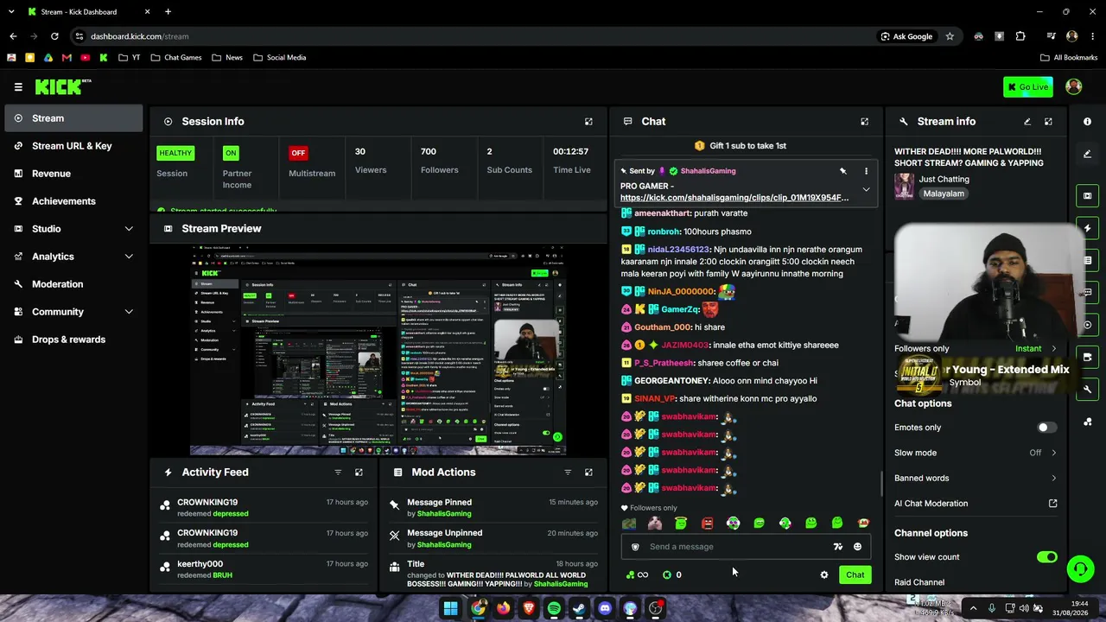
Task: Reload the dashboard page
Action: click(54, 36)
